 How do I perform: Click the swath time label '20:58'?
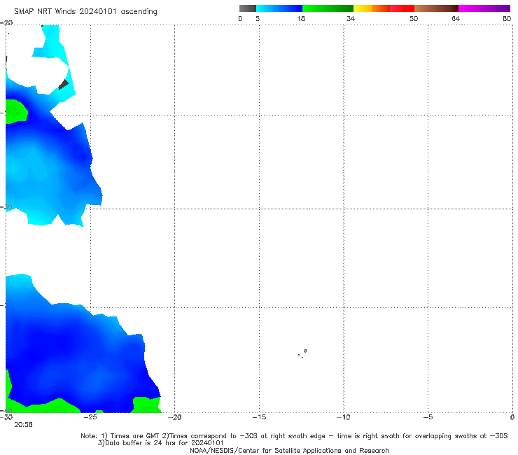(x=24, y=425)
